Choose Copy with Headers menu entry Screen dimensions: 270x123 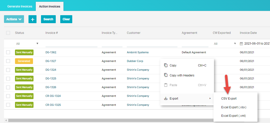point(187,75)
